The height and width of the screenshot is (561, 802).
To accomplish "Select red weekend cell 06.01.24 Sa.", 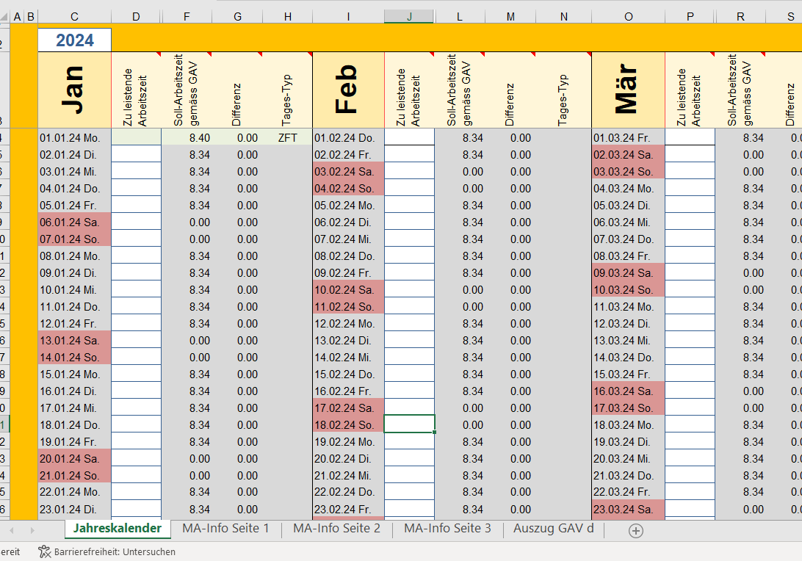I will pyautogui.click(x=74, y=222).
